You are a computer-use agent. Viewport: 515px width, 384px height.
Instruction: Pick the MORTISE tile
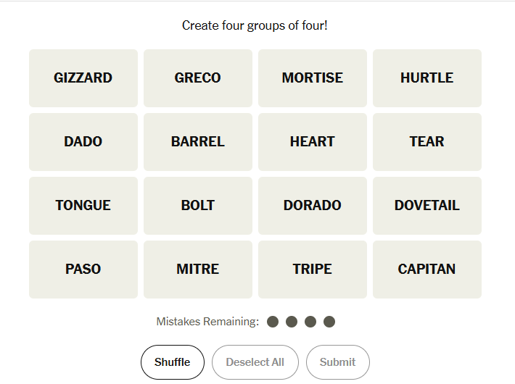click(313, 78)
